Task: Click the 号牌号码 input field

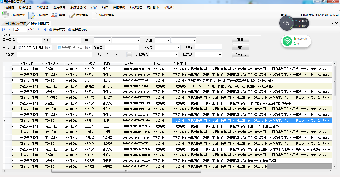Action: 30,40
